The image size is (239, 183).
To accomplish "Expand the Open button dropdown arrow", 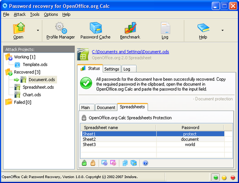I will tap(38, 31).
